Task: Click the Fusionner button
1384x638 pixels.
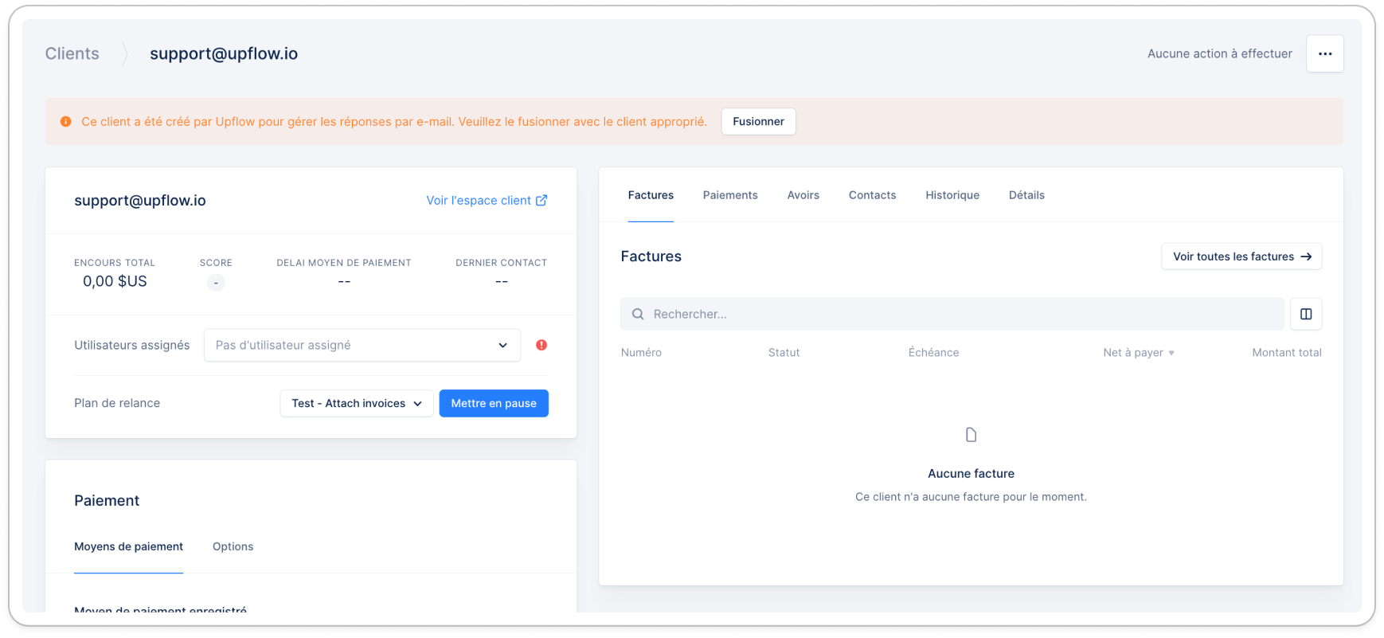Action: (x=758, y=121)
